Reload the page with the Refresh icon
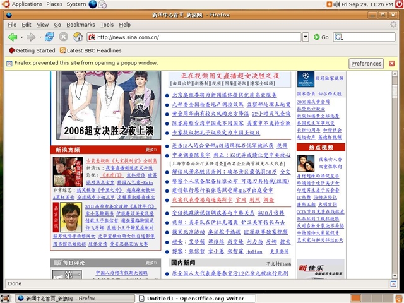This screenshot has width=404, height=303. pos(49,37)
